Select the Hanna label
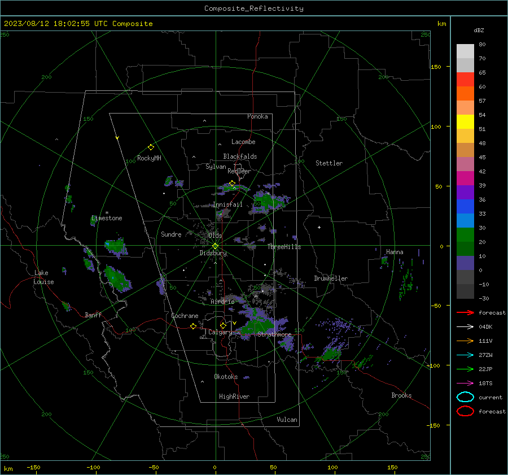 pyautogui.click(x=395, y=252)
